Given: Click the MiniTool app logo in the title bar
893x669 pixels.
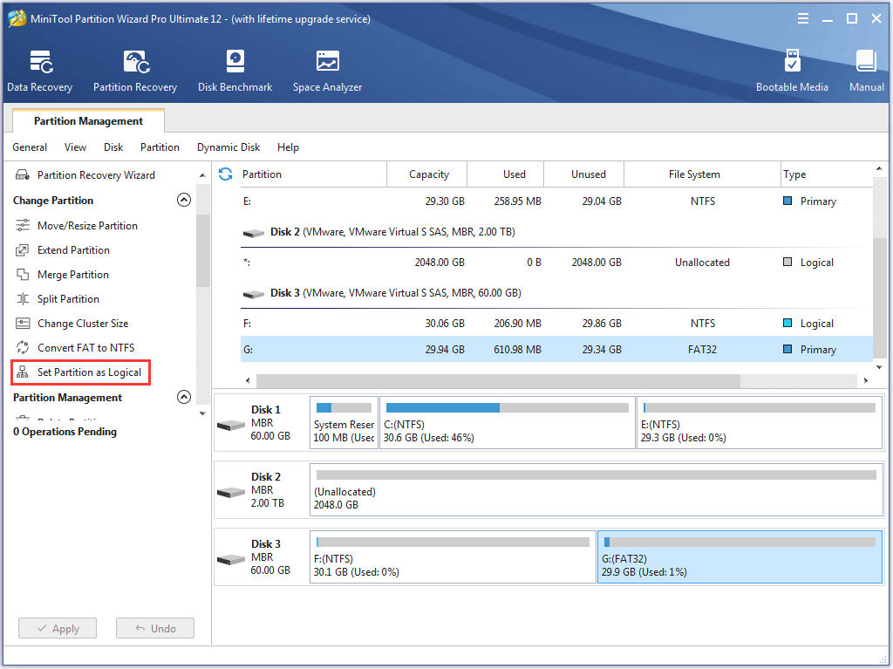Looking at the screenshot, I should (17, 19).
